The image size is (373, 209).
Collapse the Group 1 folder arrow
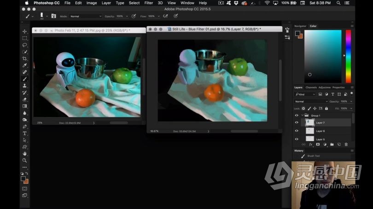[x=303, y=116]
